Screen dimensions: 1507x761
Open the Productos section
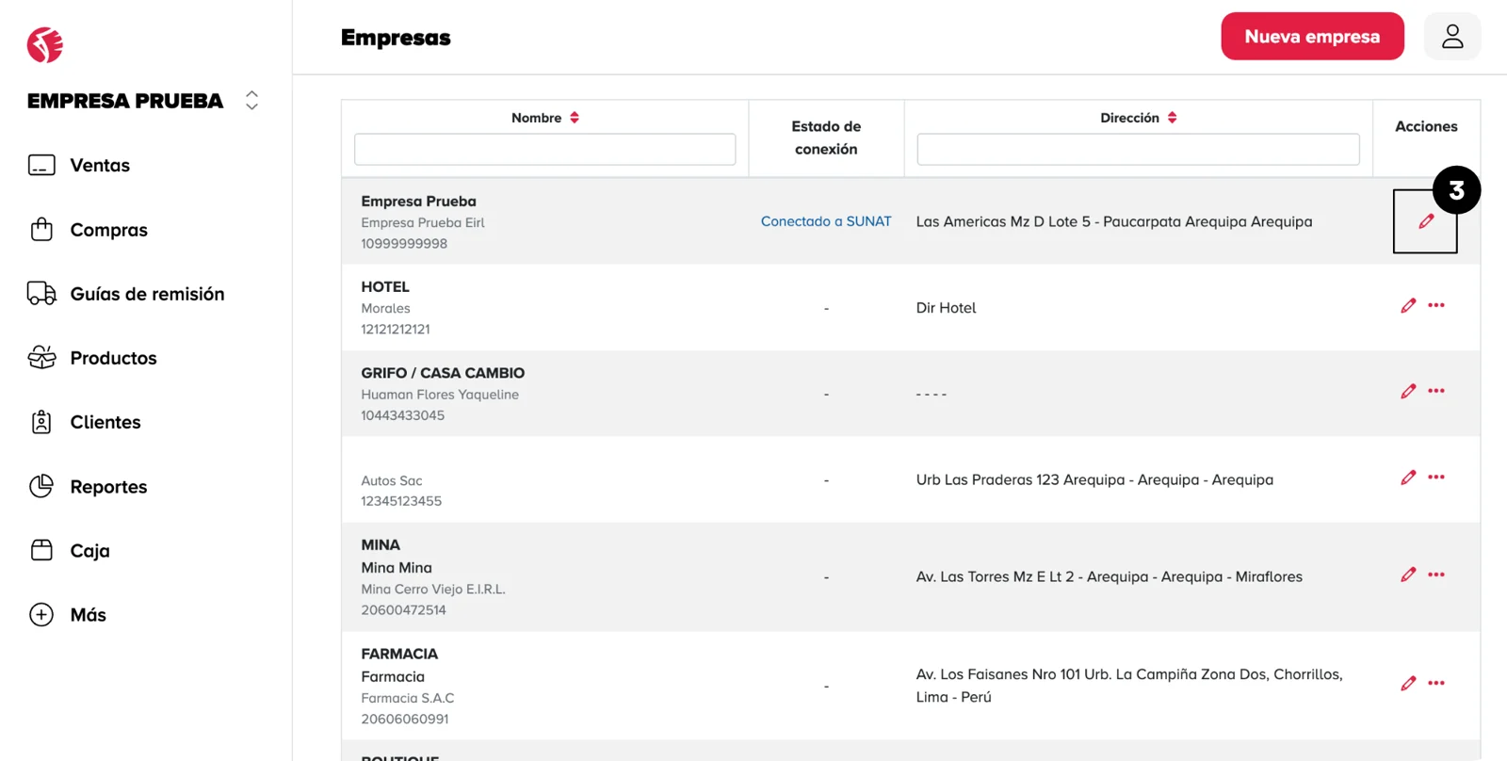tap(113, 358)
